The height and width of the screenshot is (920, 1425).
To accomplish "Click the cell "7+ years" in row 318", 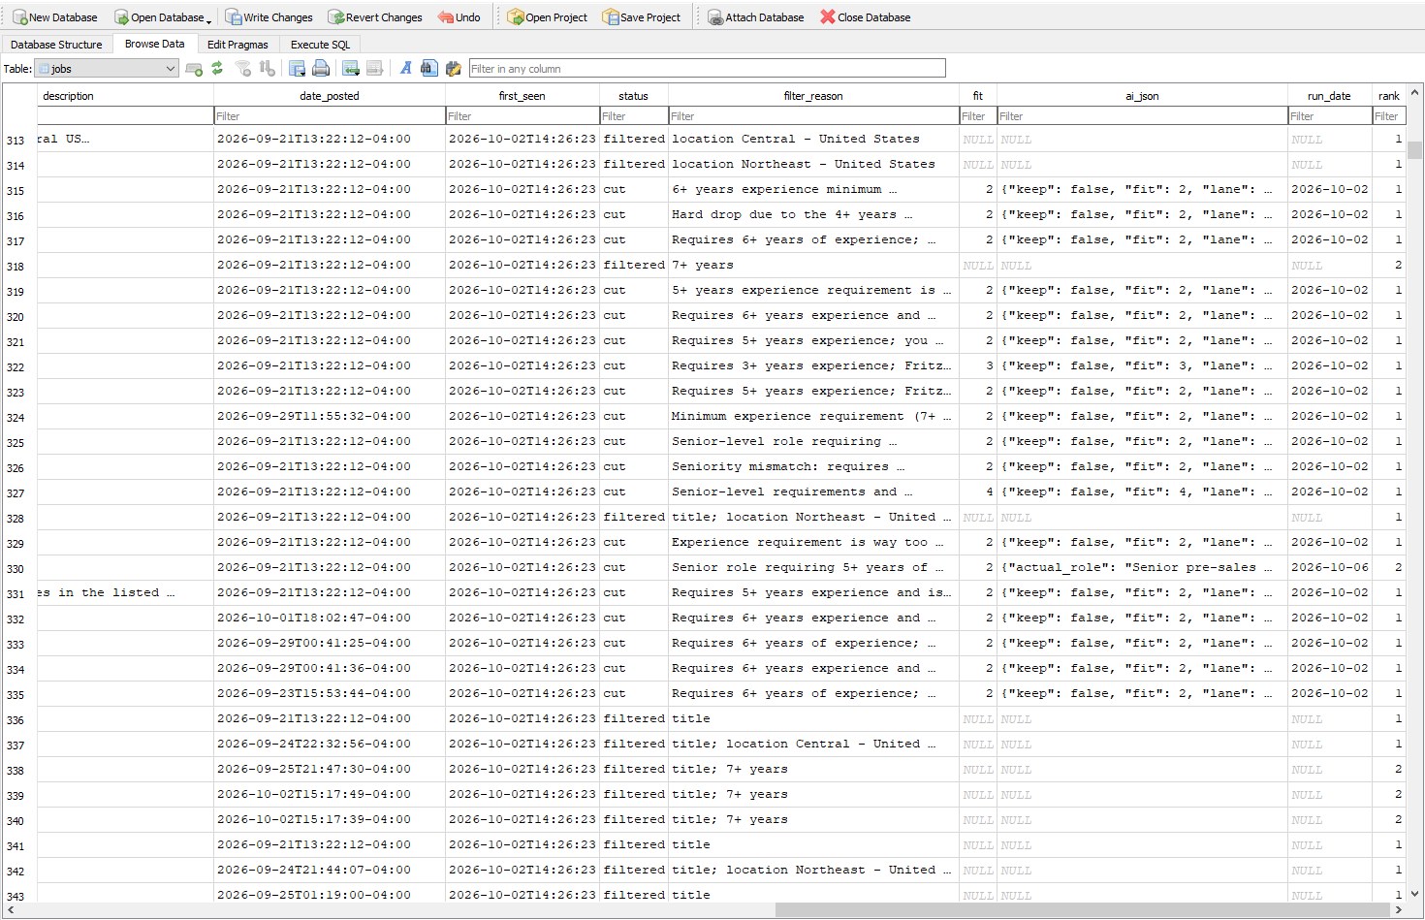I will click(813, 266).
